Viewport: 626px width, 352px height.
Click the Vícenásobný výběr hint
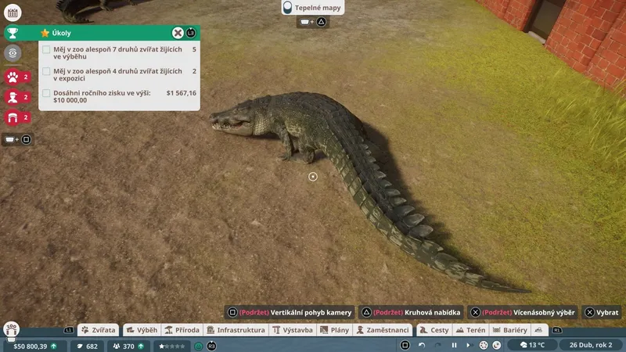(523, 312)
